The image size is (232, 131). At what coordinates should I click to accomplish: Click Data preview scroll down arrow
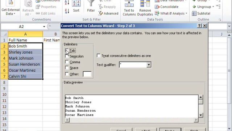click(x=200, y=115)
